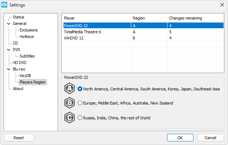Select North America region radio button
Image resolution: width=228 pixels, height=145 pixels.
80,89
